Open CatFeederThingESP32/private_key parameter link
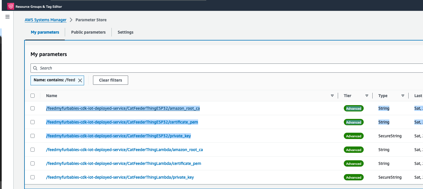The width and height of the screenshot is (423, 189). pos(118,136)
